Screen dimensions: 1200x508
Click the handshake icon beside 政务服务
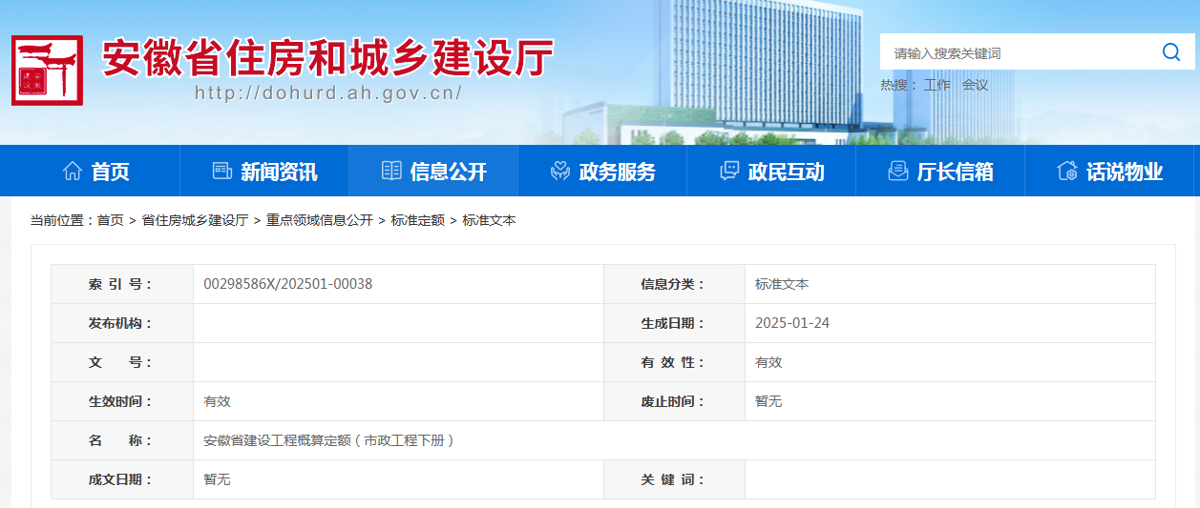560,172
